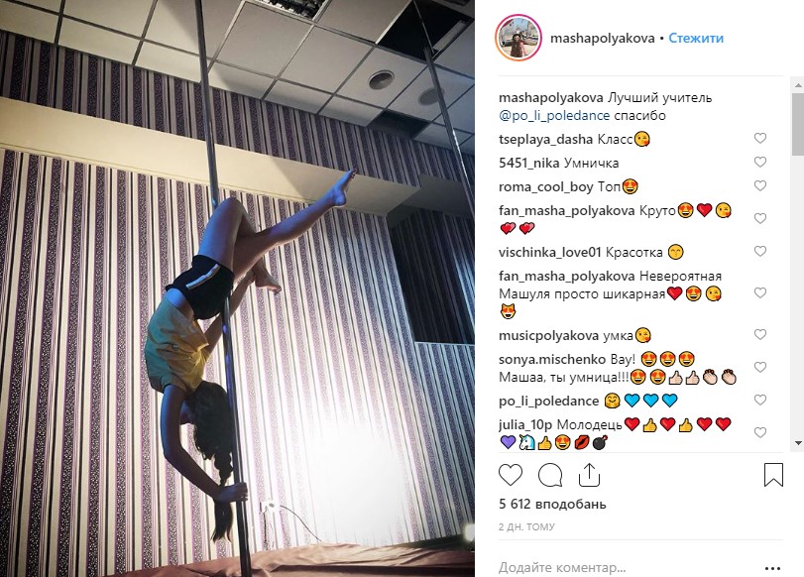The height and width of the screenshot is (577, 804).
Task: Like musicpolyakova's comment heart
Action: click(760, 334)
